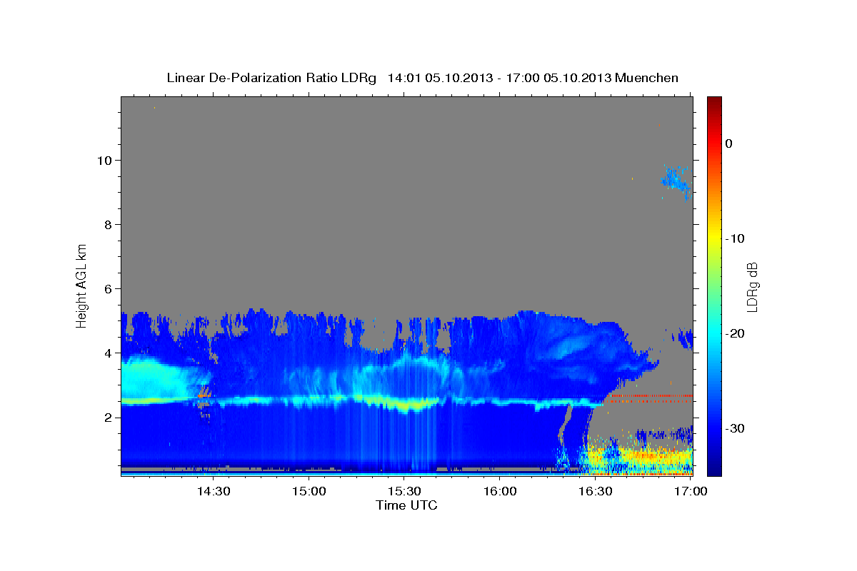This screenshot has width=857, height=571.
Task: Click the colorbar value label 0
Action: pyautogui.click(x=728, y=143)
